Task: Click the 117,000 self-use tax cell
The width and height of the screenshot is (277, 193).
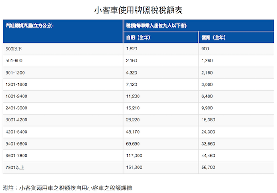Action: [134, 156]
